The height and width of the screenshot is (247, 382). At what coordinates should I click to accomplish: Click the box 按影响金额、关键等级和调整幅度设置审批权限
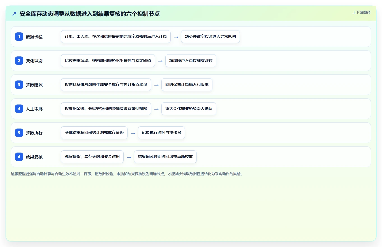[x=106, y=109]
